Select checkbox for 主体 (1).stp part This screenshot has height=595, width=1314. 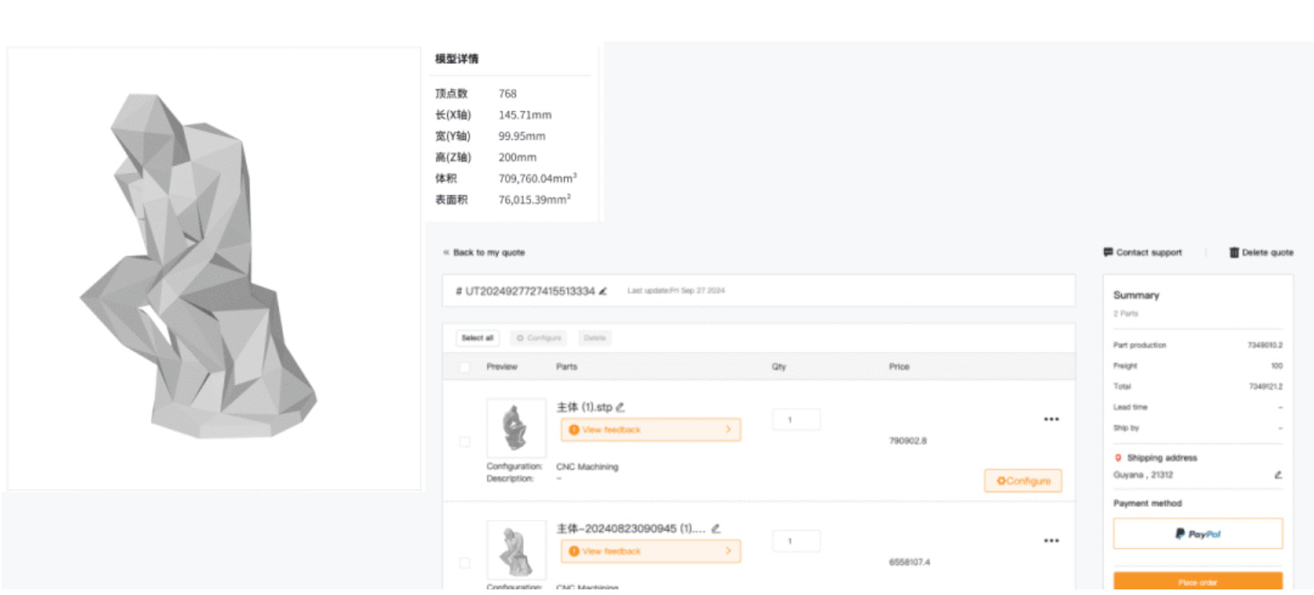pos(465,441)
